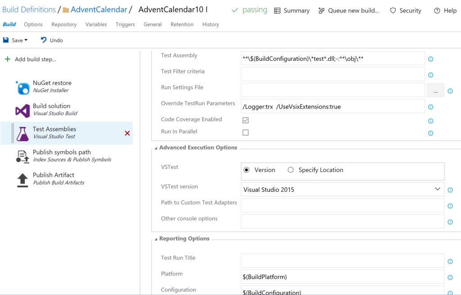Image resolution: width=461 pixels, height=295 pixels.
Task: Click the Security shield icon
Action: pyautogui.click(x=393, y=11)
